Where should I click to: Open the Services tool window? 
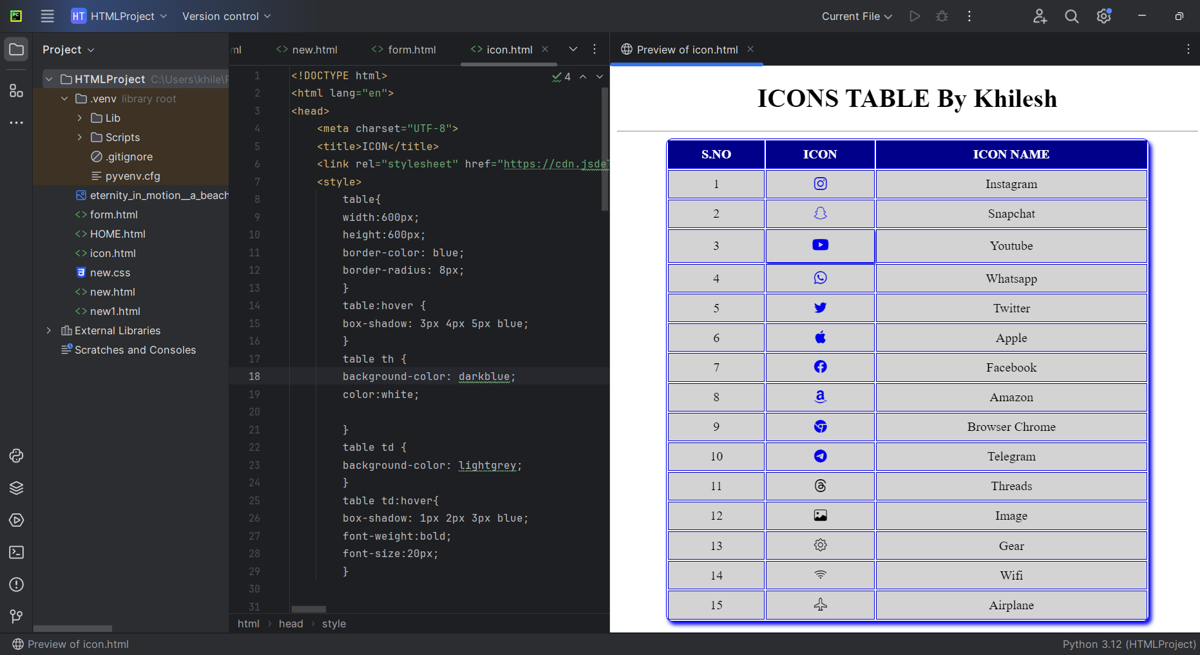tap(17, 520)
